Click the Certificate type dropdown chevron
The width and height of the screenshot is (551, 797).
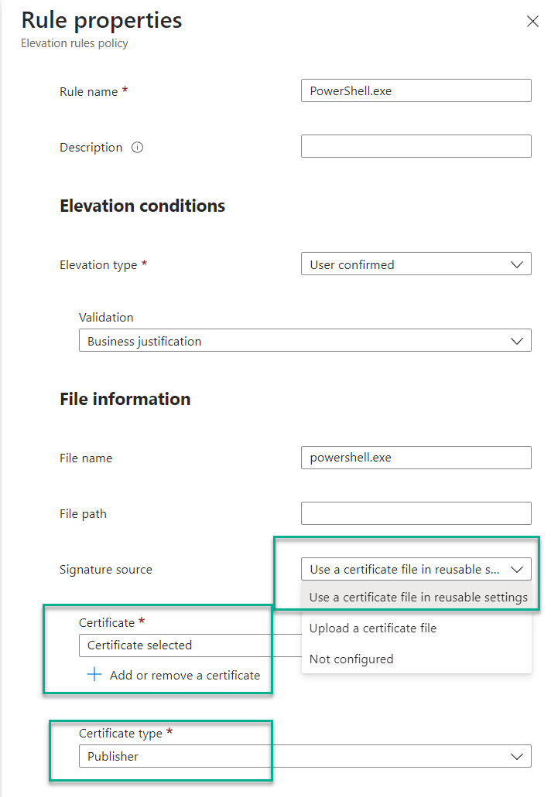coord(517,756)
